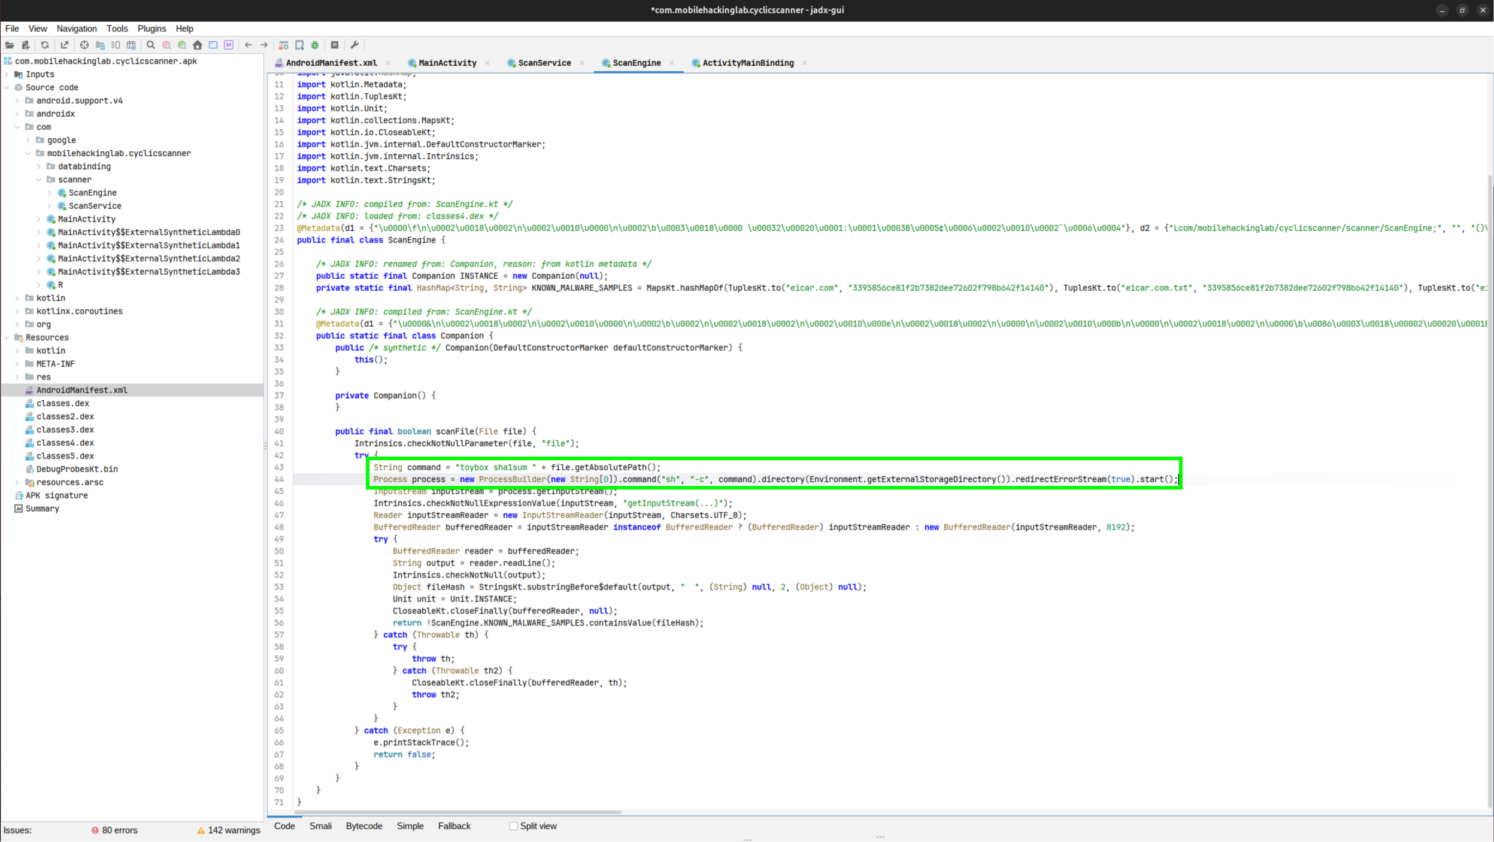Expand the META-INF folder
Viewport: 1494px width, 842px height.
[17, 364]
